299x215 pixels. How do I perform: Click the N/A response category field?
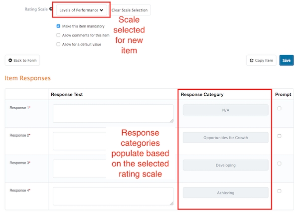225,110
